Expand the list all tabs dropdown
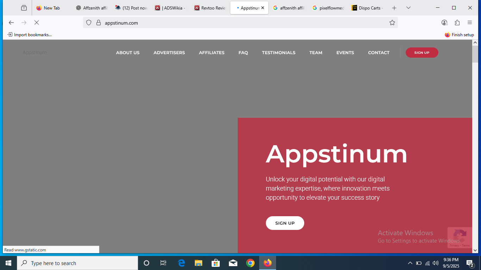Image resolution: width=481 pixels, height=270 pixels. (x=408, y=8)
